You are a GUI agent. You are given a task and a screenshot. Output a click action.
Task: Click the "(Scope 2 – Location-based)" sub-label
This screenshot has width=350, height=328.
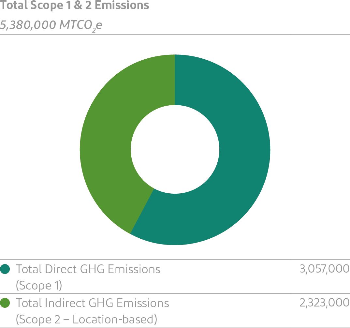[x=86, y=319]
